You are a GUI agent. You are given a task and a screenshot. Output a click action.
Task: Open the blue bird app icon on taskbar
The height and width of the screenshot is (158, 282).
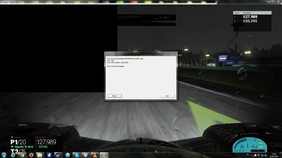49,155
